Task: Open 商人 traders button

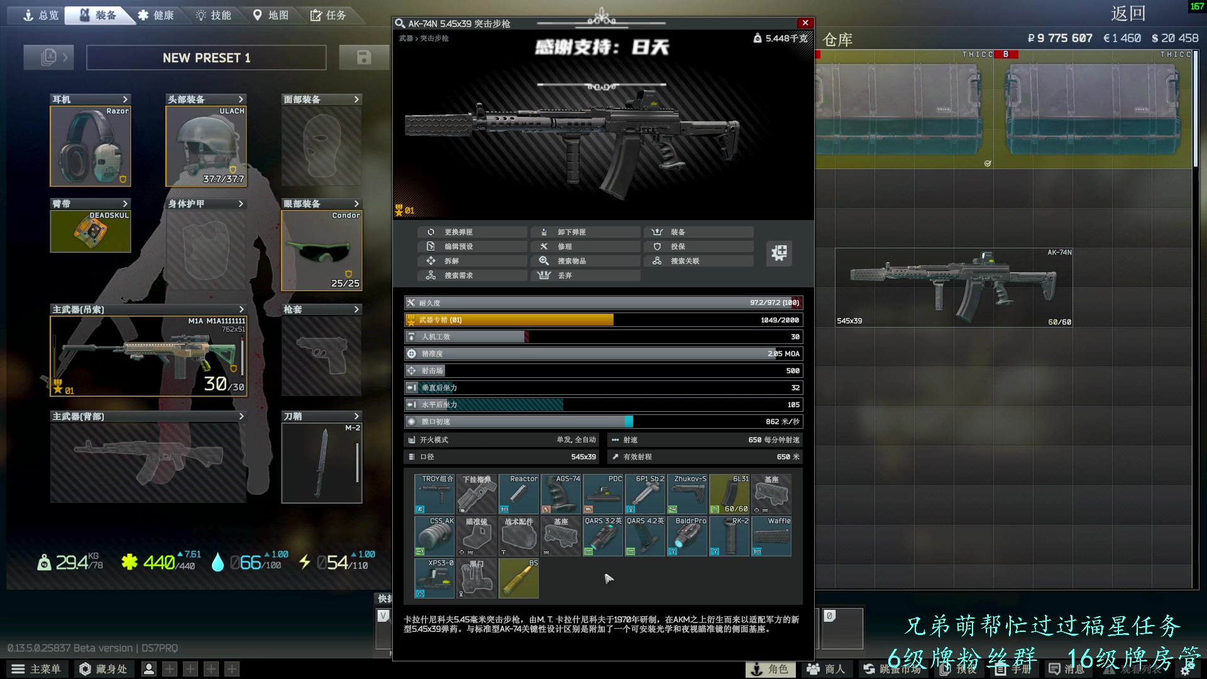Action: (x=826, y=669)
